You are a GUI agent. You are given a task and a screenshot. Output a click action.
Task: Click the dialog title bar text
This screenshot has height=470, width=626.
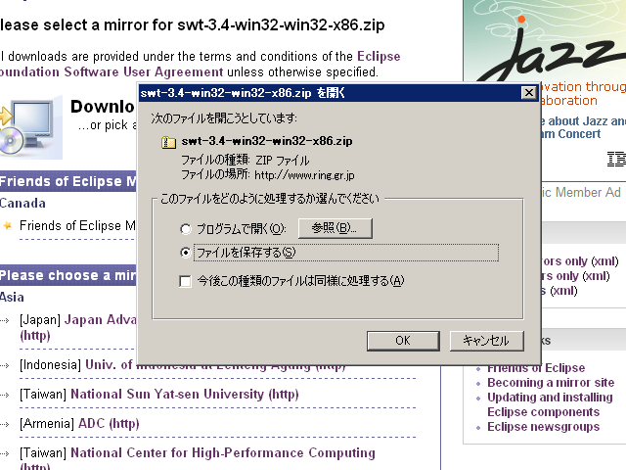[x=243, y=93]
